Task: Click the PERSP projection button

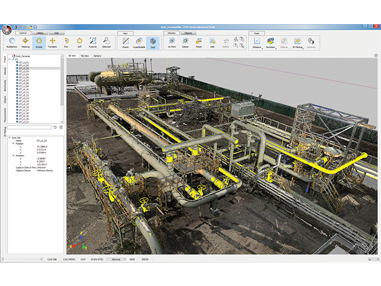Action: tap(145, 260)
